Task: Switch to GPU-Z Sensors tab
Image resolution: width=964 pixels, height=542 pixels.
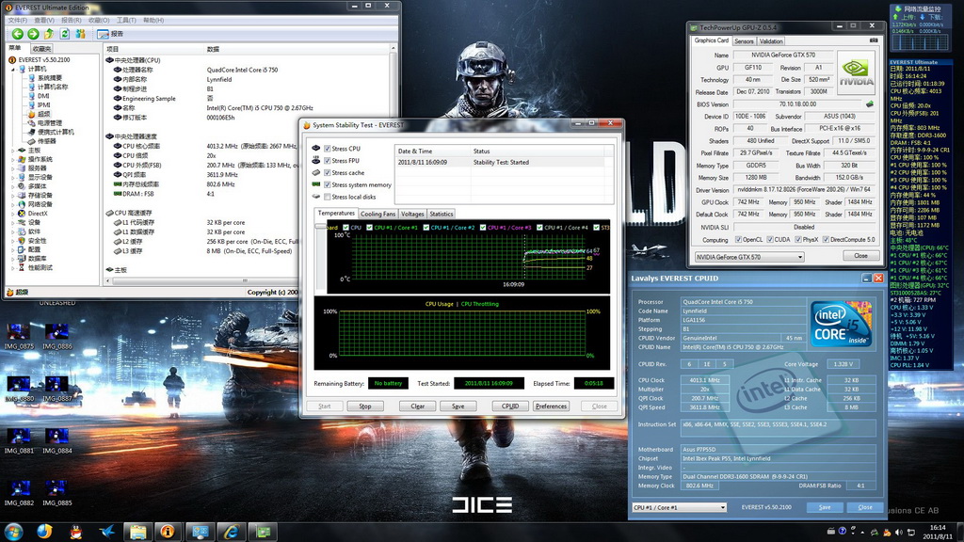Action: pyautogui.click(x=744, y=41)
